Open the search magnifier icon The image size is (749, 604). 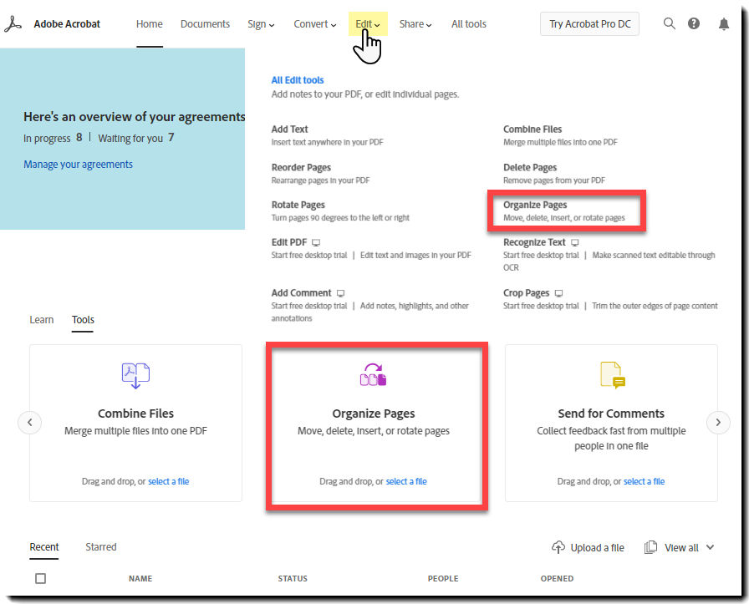(670, 23)
